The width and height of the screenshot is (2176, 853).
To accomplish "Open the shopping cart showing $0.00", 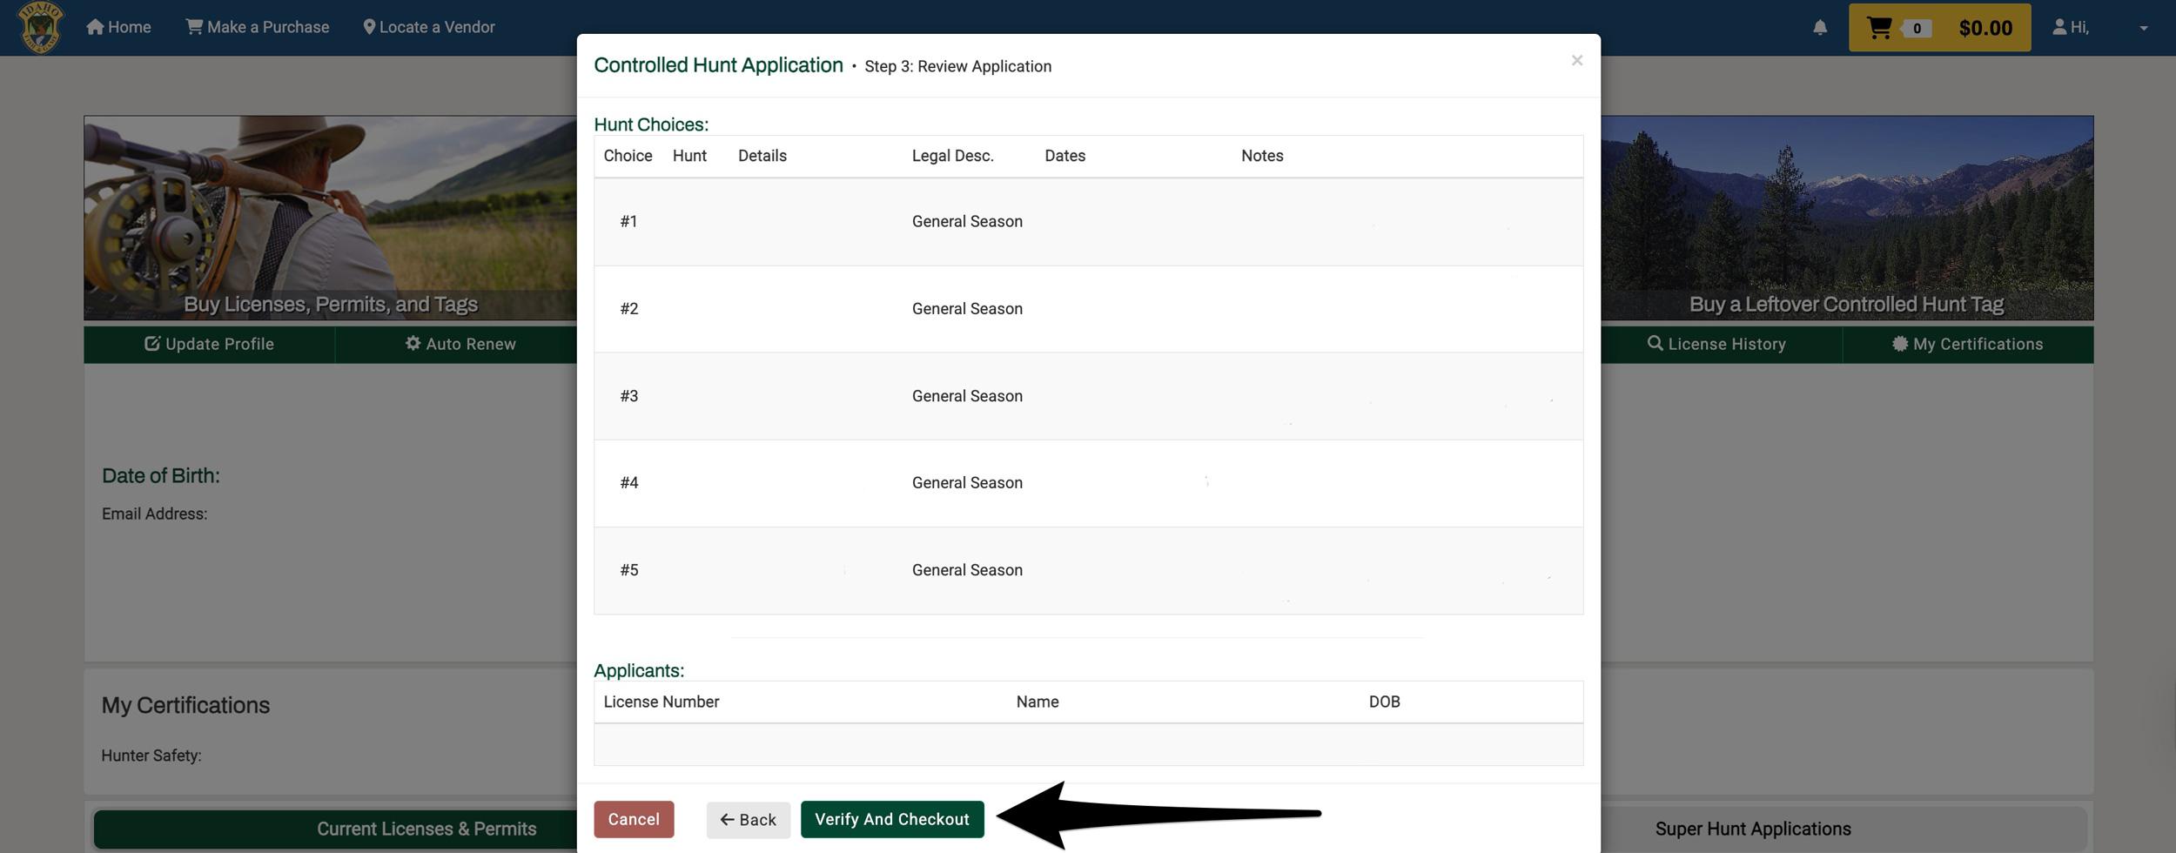I will click(x=1938, y=28).
